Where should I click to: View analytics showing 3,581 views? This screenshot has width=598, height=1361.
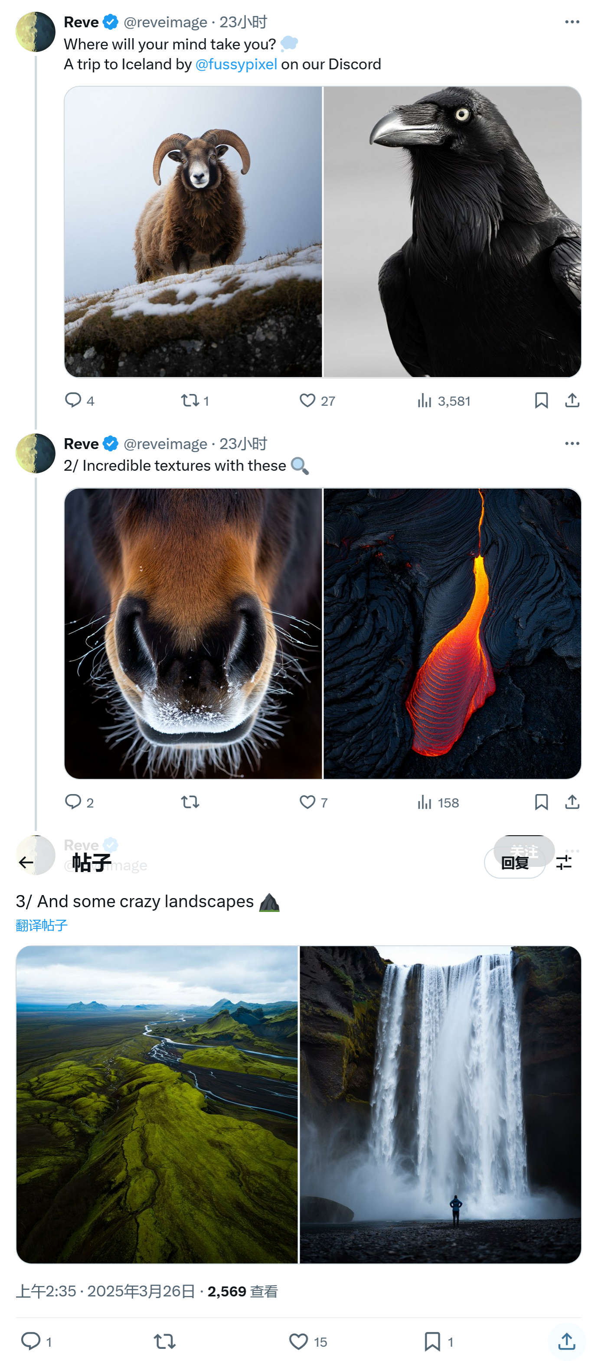pos(424,400)
